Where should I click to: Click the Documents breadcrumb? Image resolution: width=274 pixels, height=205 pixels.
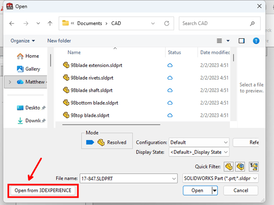pyautogui.click(x=90, y=23)
